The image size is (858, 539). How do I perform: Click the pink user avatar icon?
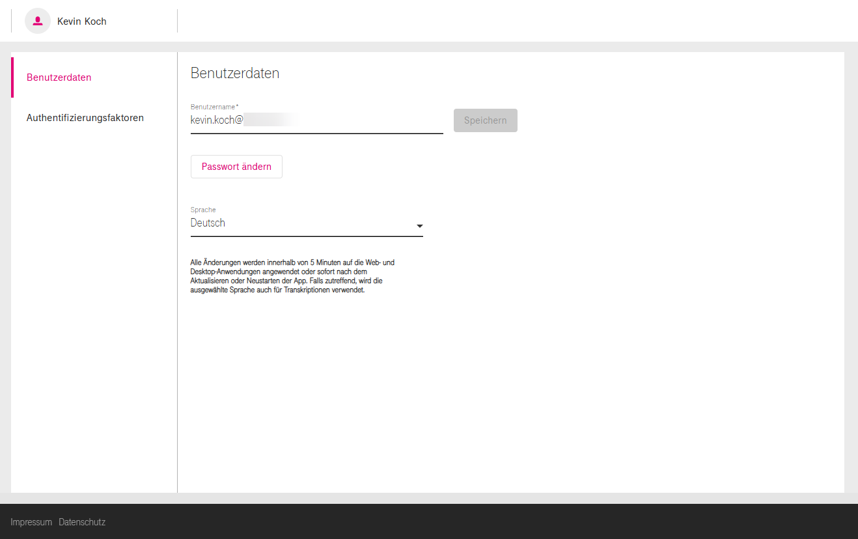point(38,21)
